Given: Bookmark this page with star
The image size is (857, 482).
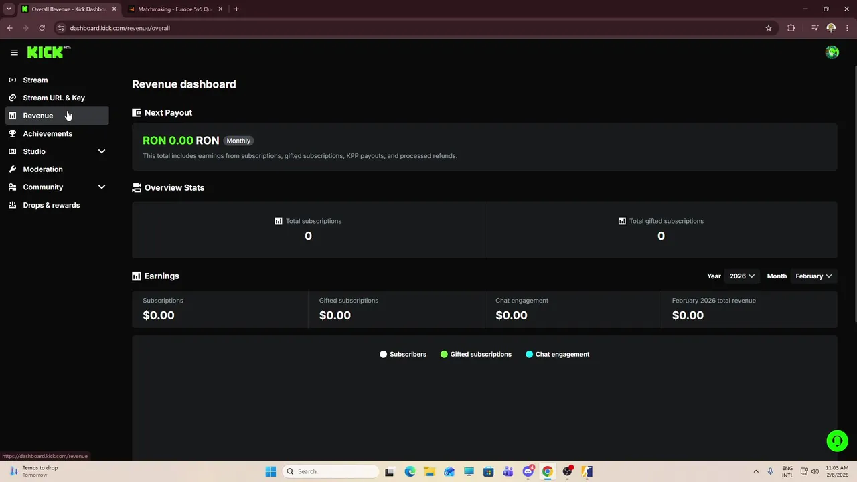Looking at the screenshot, I should pyautogui.click(x=769, y=28).
